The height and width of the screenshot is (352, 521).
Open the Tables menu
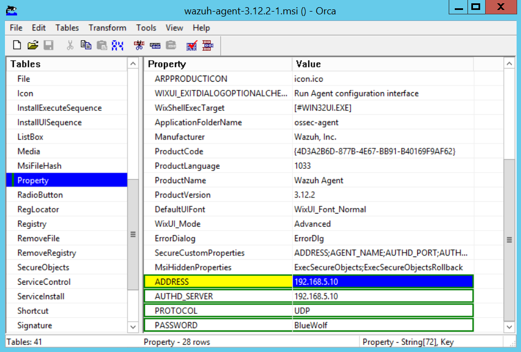coord(67,28)
